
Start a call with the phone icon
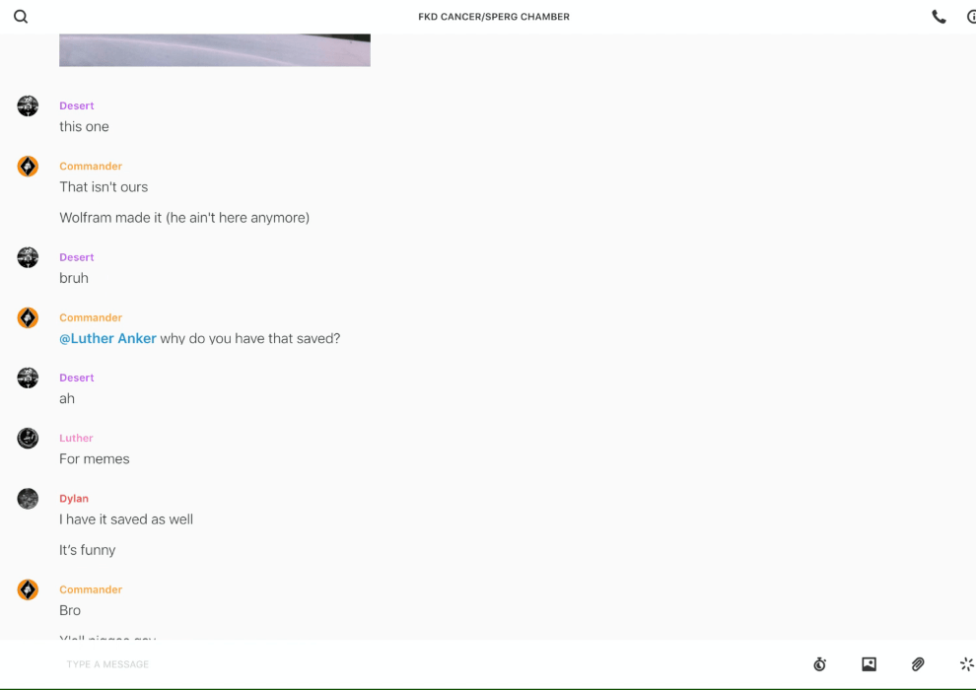point(939,17)
